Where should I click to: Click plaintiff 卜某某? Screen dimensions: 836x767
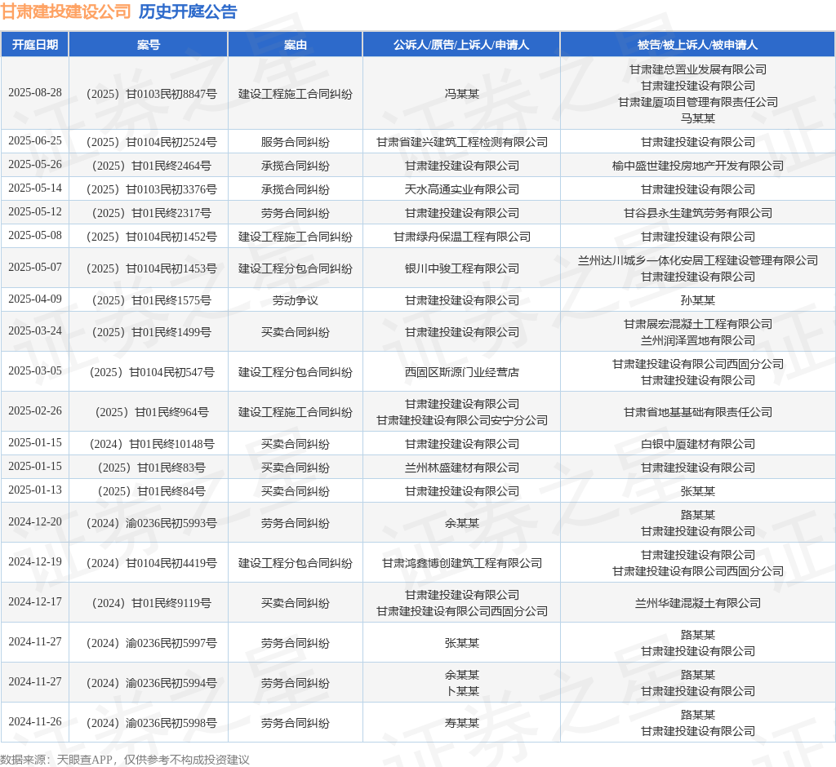tap(462, 691)
